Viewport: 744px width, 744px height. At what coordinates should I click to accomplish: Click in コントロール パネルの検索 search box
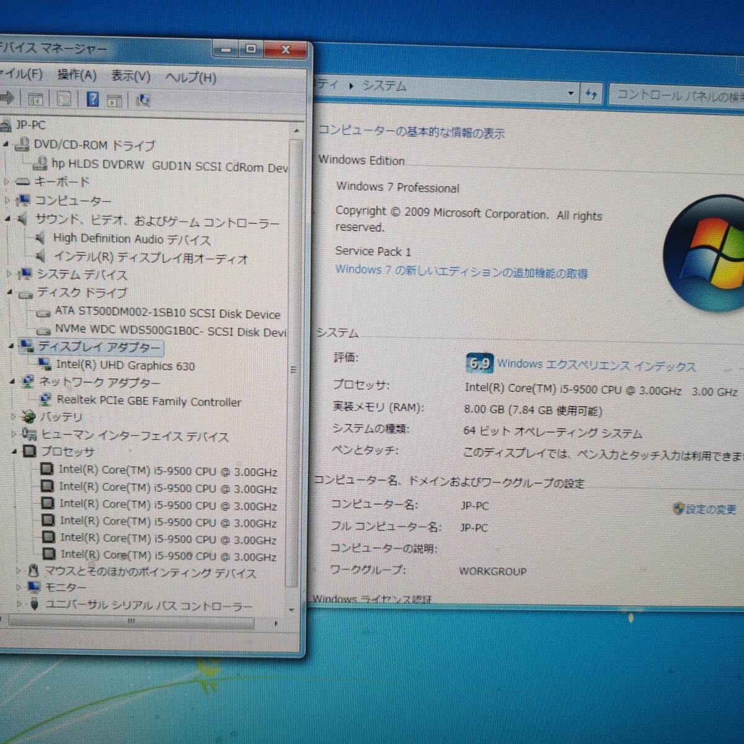[677, 95]
